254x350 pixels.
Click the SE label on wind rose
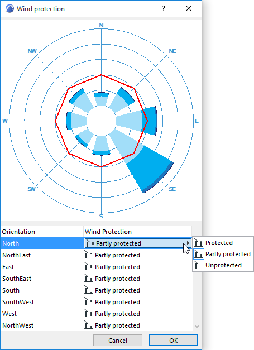point(172,189)
